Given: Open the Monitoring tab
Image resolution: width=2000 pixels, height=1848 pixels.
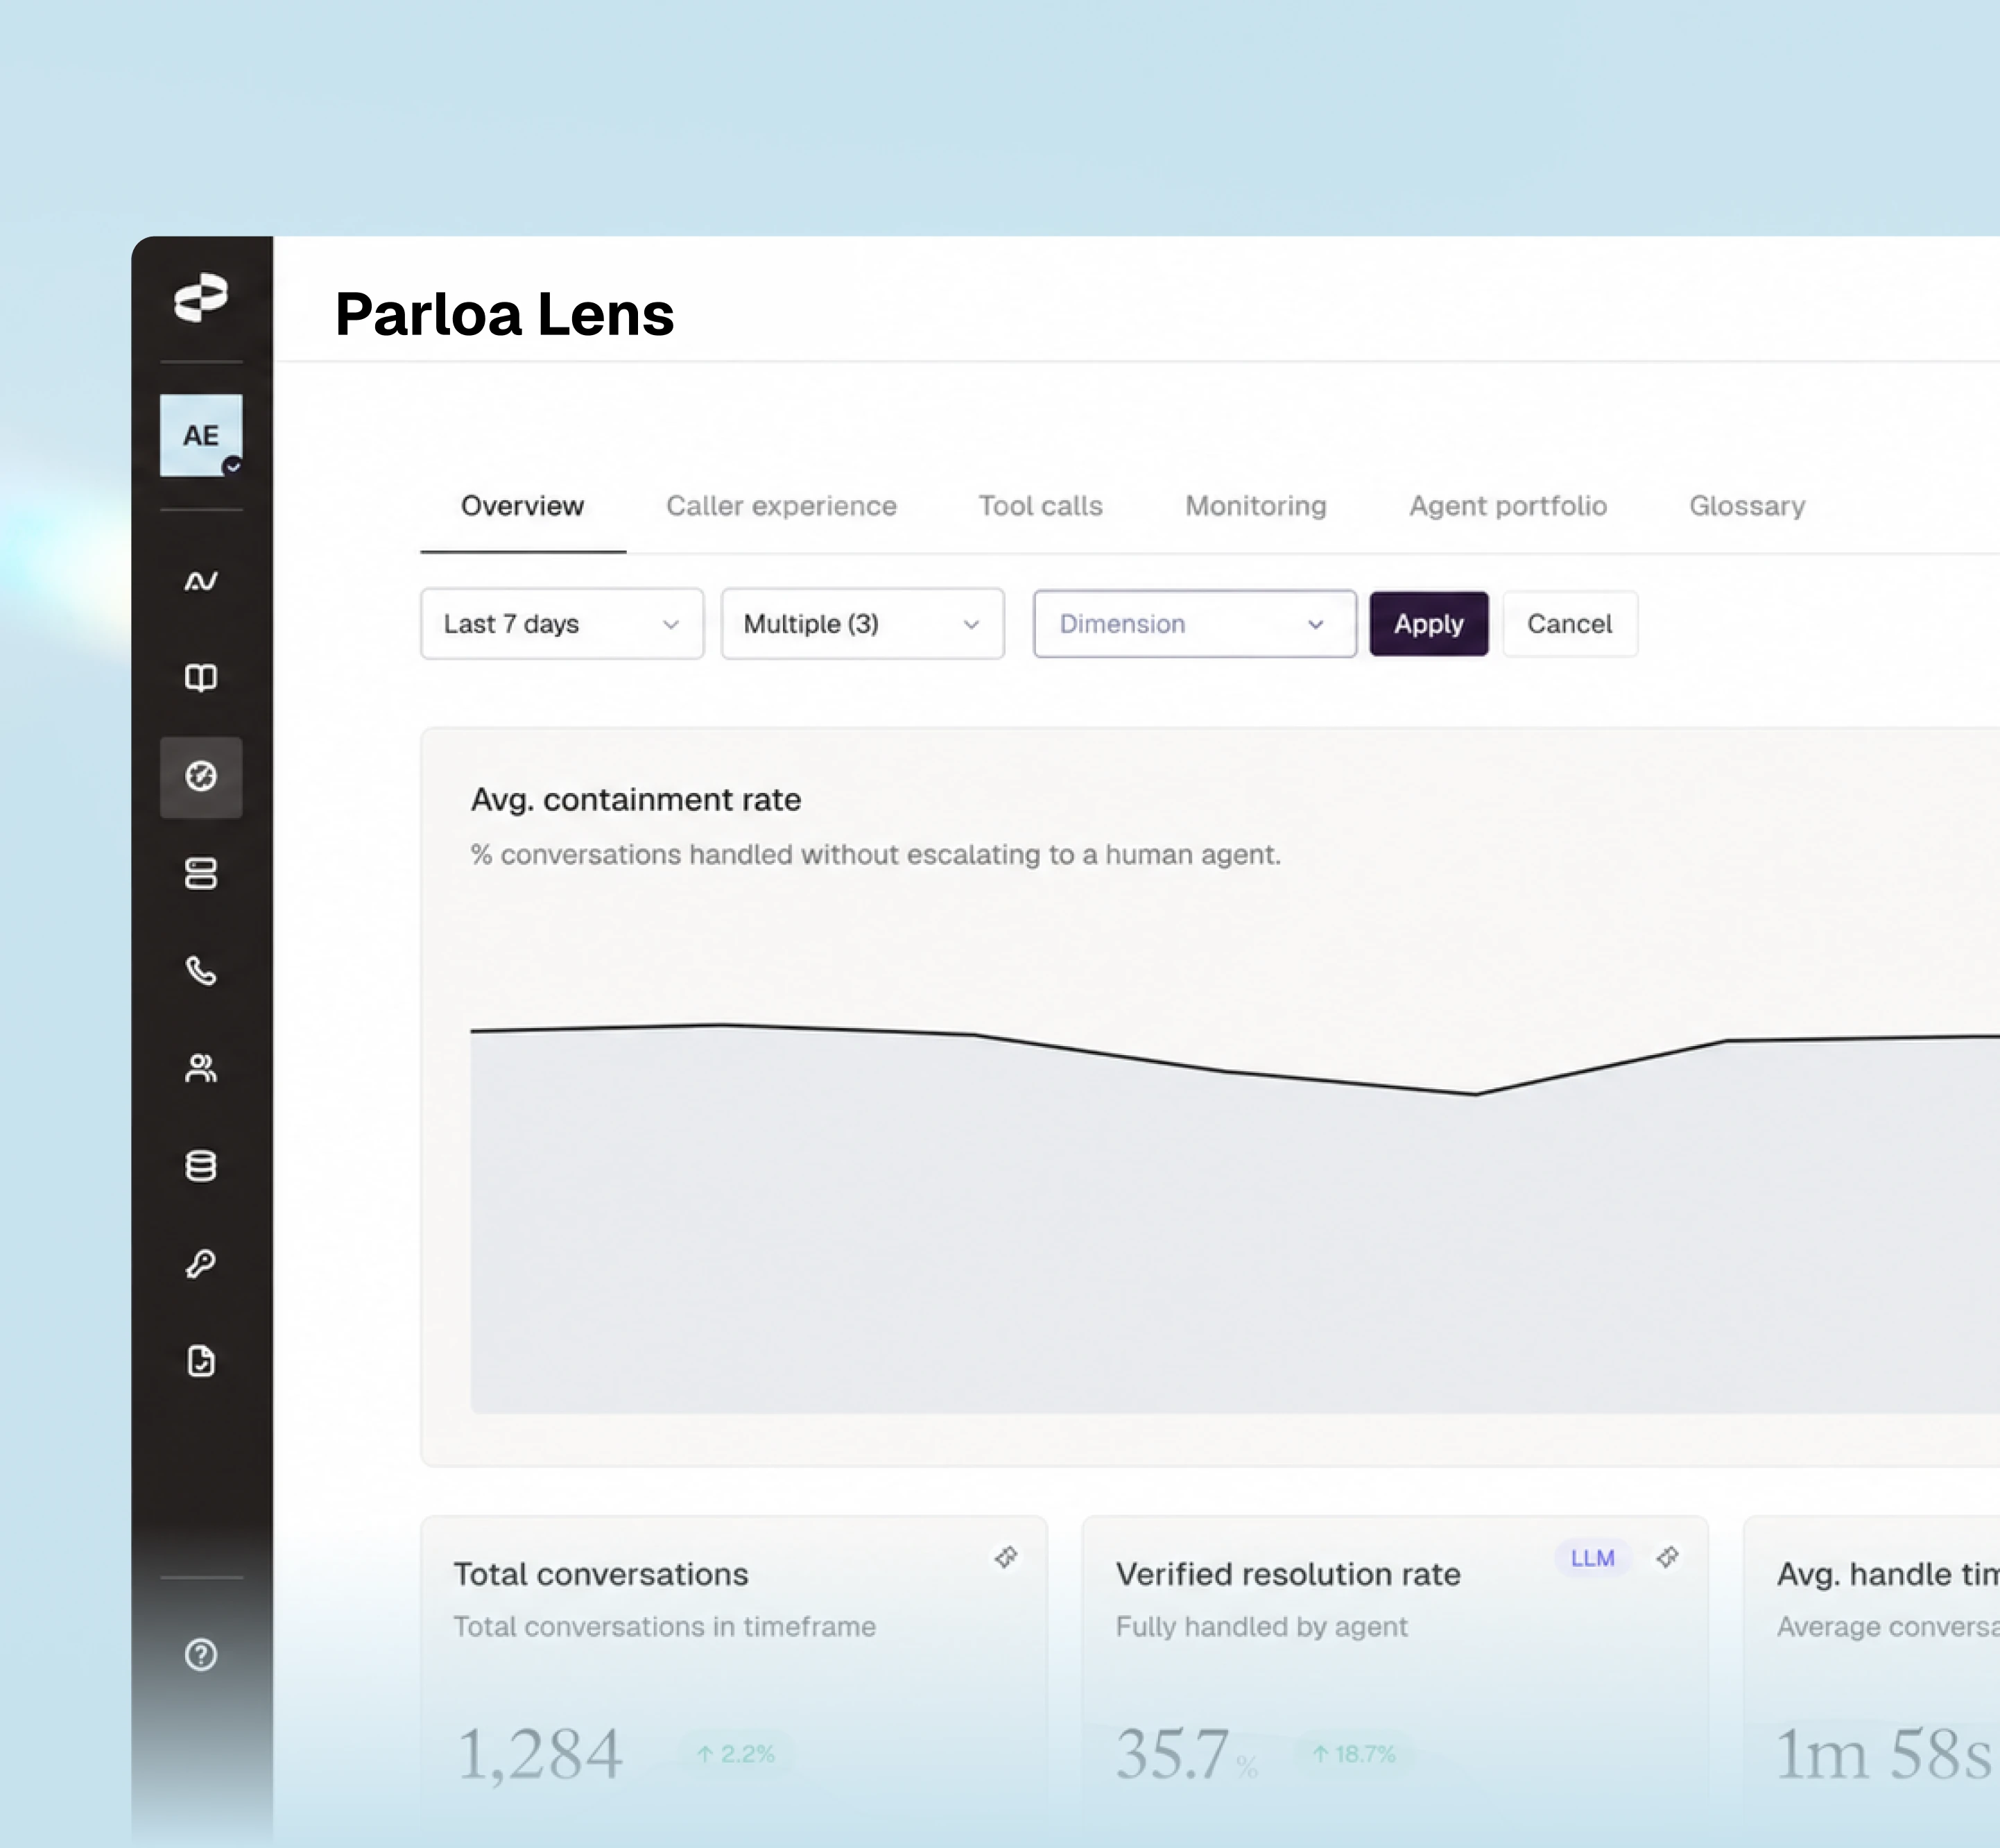Looking at the screenshot, I should click(x=1257, y=506).
